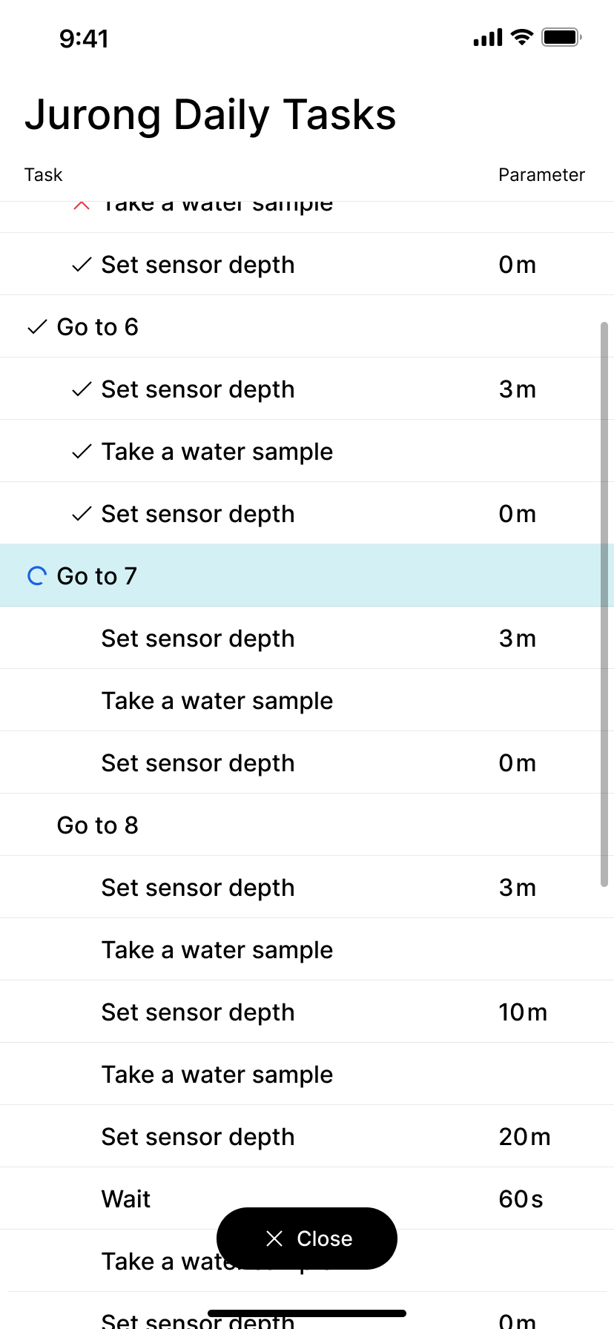Click checkmark of completed Take a water sample
Viewport: 614px width, 1329px height.
point(82,452)
